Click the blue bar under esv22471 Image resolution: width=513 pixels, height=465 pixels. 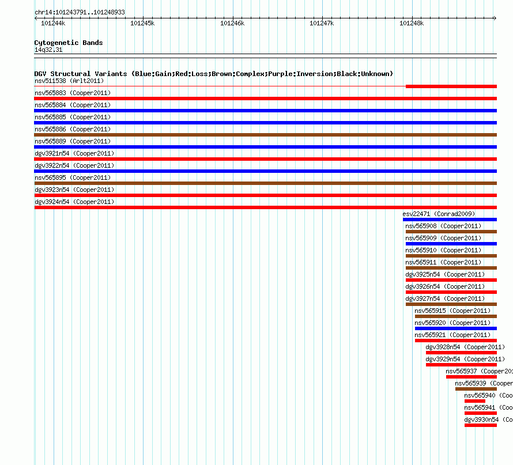coord(450,220)
